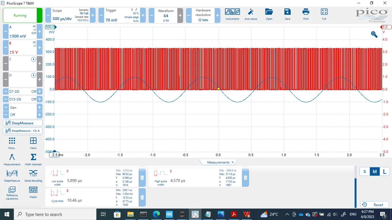Viewport: 392px width, 220px height.
Task: Switch to Full screen view
Action: 324,12
